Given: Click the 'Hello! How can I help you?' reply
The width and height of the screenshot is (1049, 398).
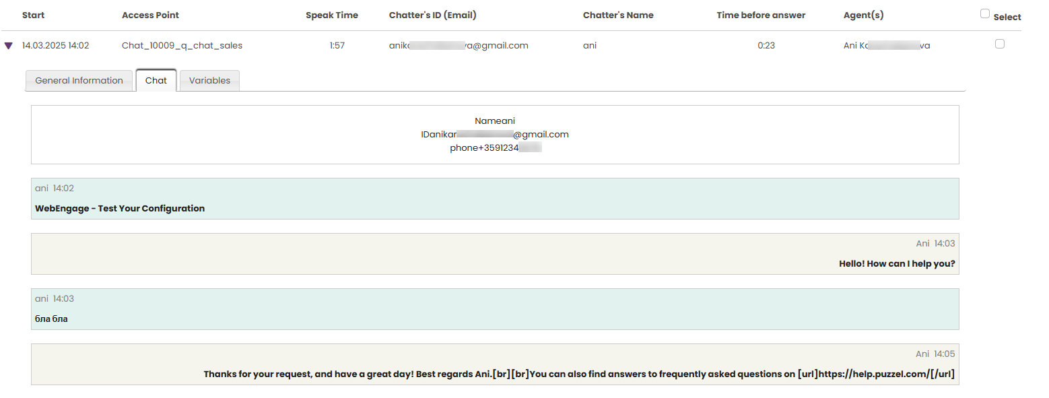Looking at the screenshot, I should pos(897,264).
